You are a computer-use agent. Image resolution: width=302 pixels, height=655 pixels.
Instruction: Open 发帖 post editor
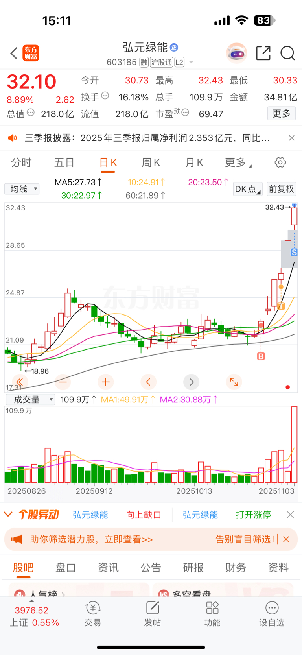153,614
